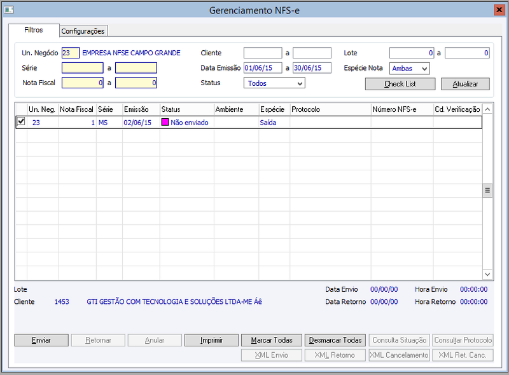Click the Atualizar button

pyautogui.click(x=465, y=84)
